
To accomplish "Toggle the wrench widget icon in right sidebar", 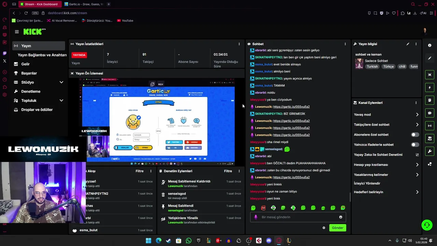I will (429, 151).
